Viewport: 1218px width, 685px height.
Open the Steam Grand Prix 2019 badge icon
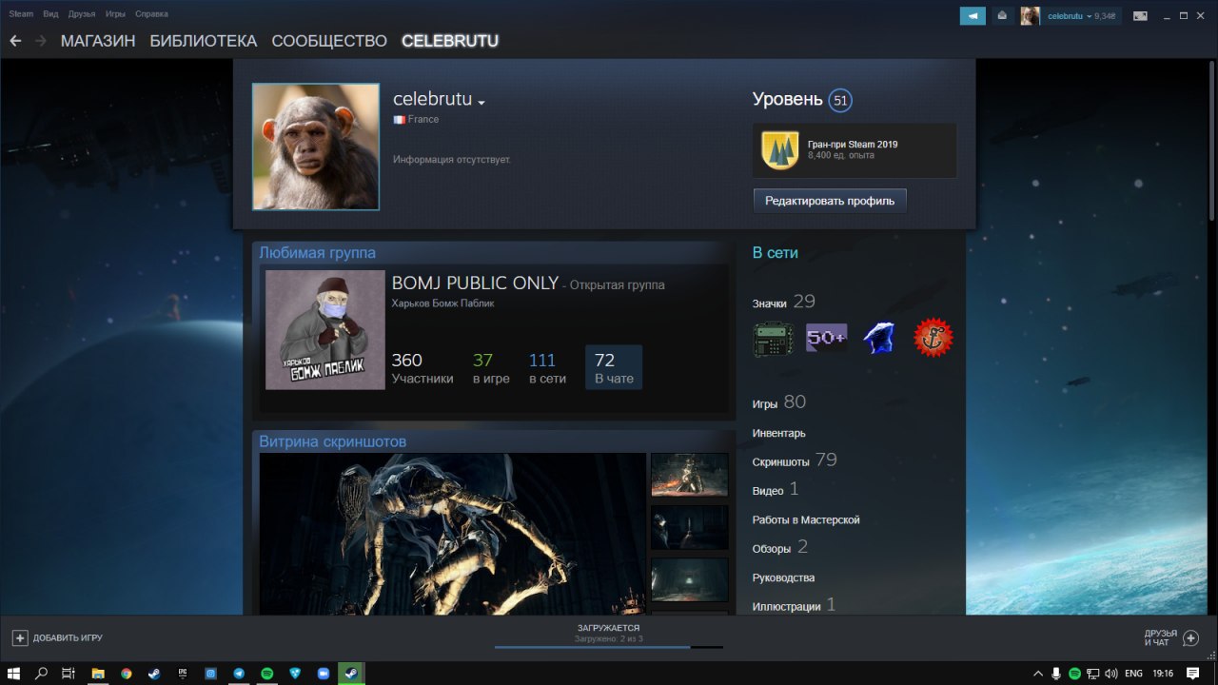click(x=780, y=149)
